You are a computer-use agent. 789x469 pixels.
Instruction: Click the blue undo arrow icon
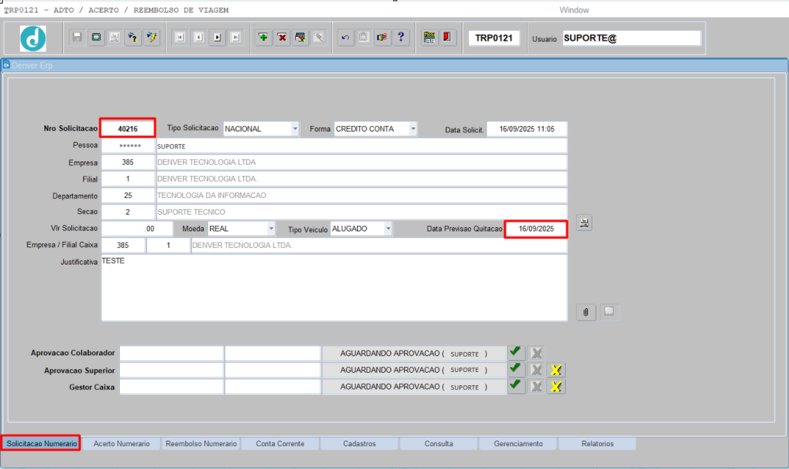(345, 37)
